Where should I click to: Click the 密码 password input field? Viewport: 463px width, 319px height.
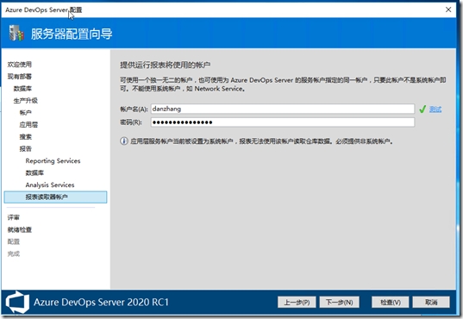tap(283, 122)
